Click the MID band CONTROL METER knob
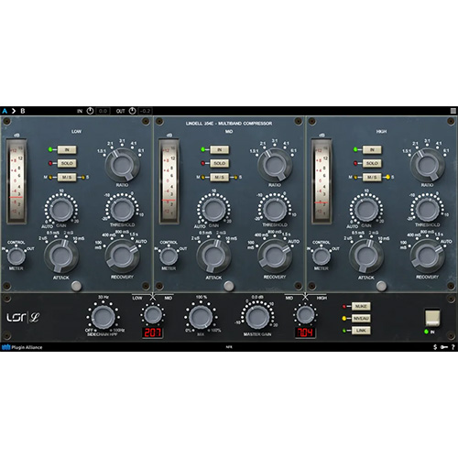 pyautogui.click(x=169, y=256)
